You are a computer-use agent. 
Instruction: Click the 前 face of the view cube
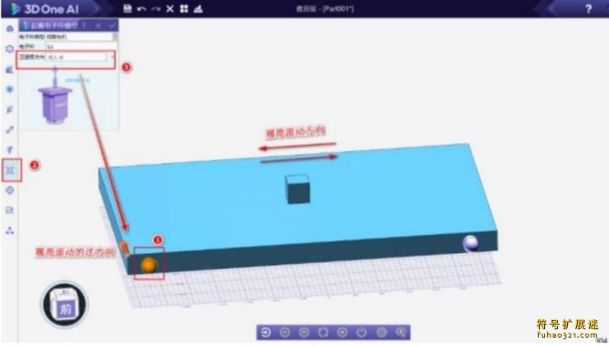click(65, 309)
